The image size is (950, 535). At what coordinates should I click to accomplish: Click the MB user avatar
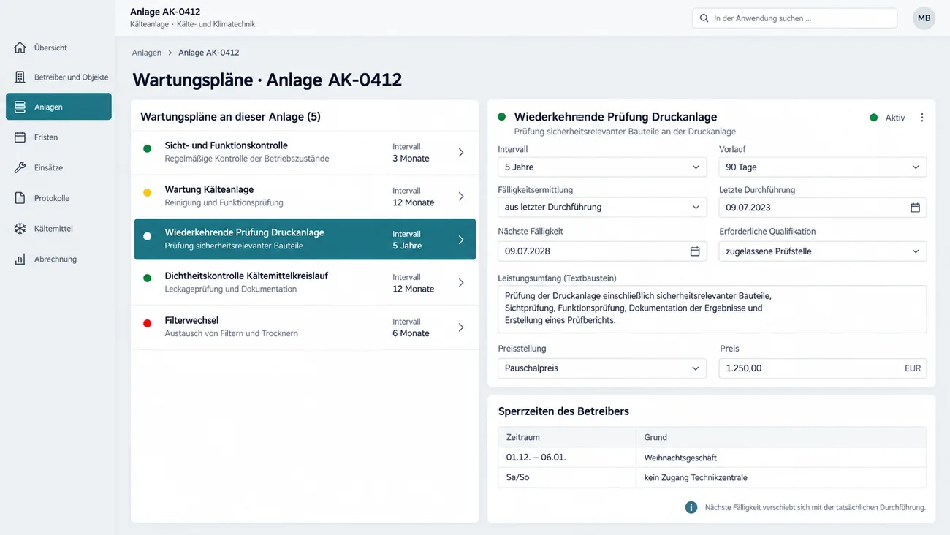pyautogui.click(x=924, y=18)
